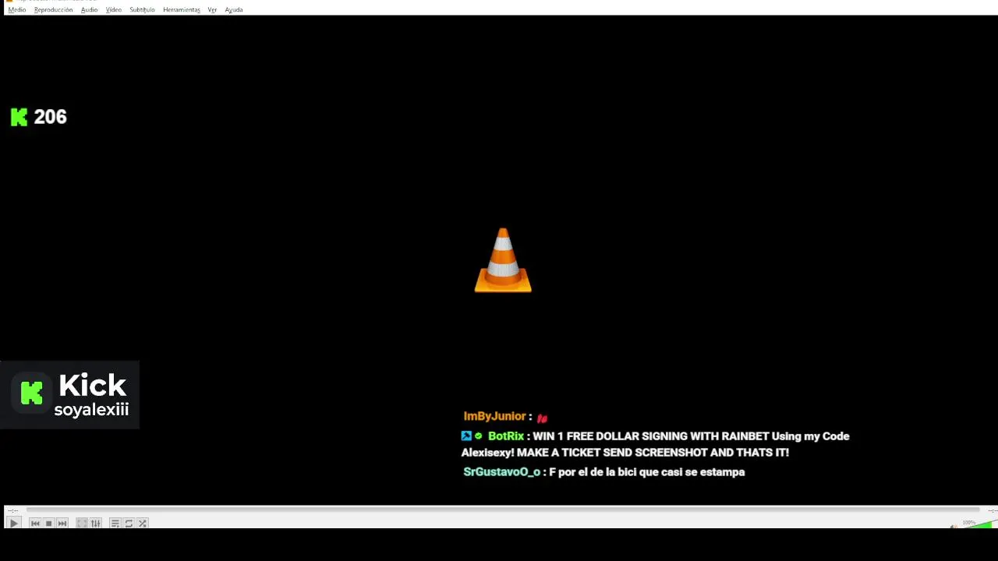Image resolution: width=998 pixels, height=561 pixels.
Task: Click the BotRix chat username
Action: 506,436
